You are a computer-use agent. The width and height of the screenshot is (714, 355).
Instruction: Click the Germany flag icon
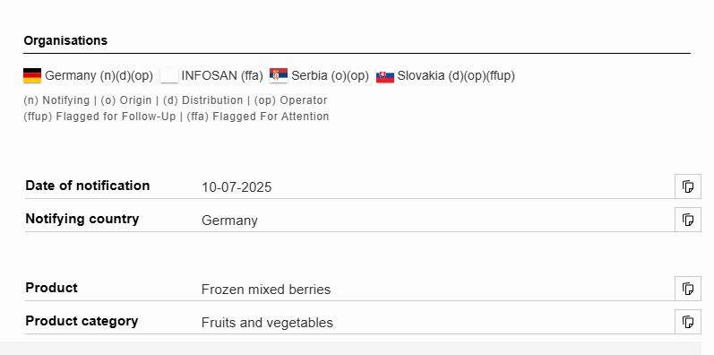click(x=32, y=75)
